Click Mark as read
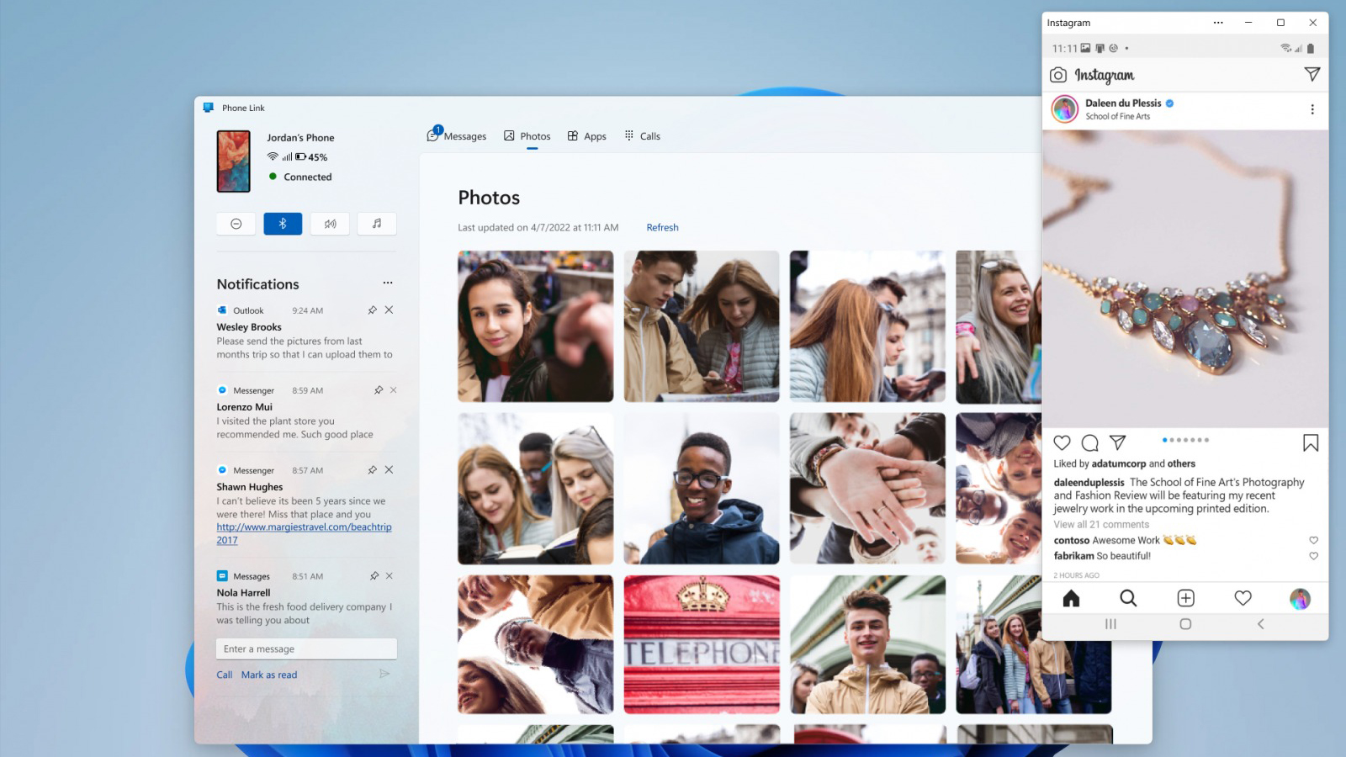This screenshot has height=757, width=1346. click(269, 675)
